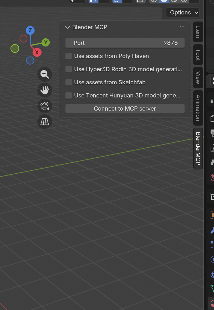Open the Scene properties cone icon
The image size is (214, 310).
[212, 162]
